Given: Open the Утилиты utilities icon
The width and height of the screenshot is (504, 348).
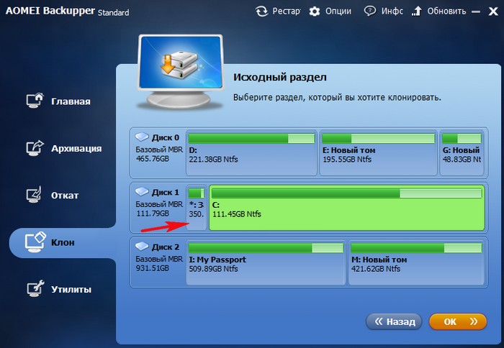Looking at the screenshot, I should [x=35, y=288].
